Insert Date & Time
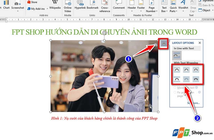 [206, 5]
